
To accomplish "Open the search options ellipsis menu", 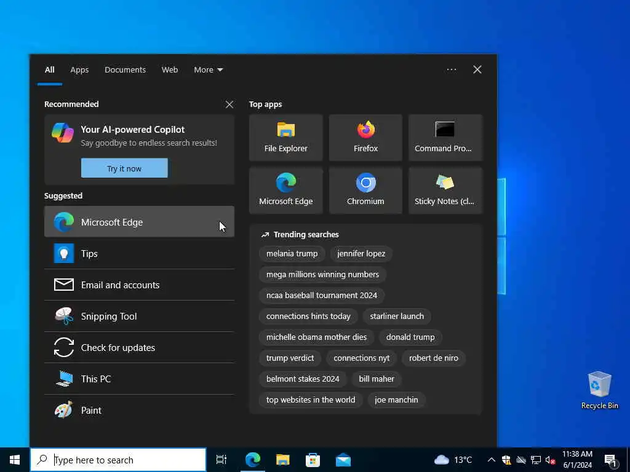I will (x=451, y=69).
